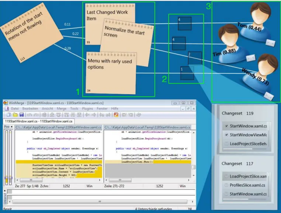Open the Ansicht menu
Image resolution: width=281 pixels, height=213 pixels.
(47, 109)
